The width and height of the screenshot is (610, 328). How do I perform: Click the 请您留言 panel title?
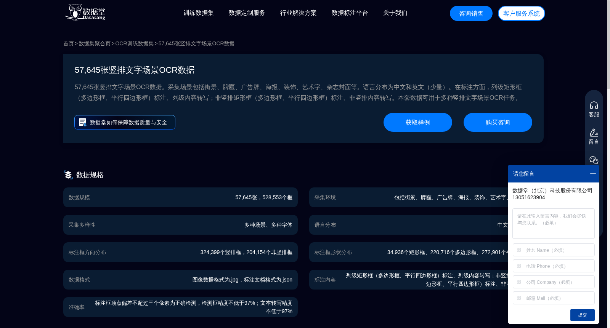tap(523, 174)
